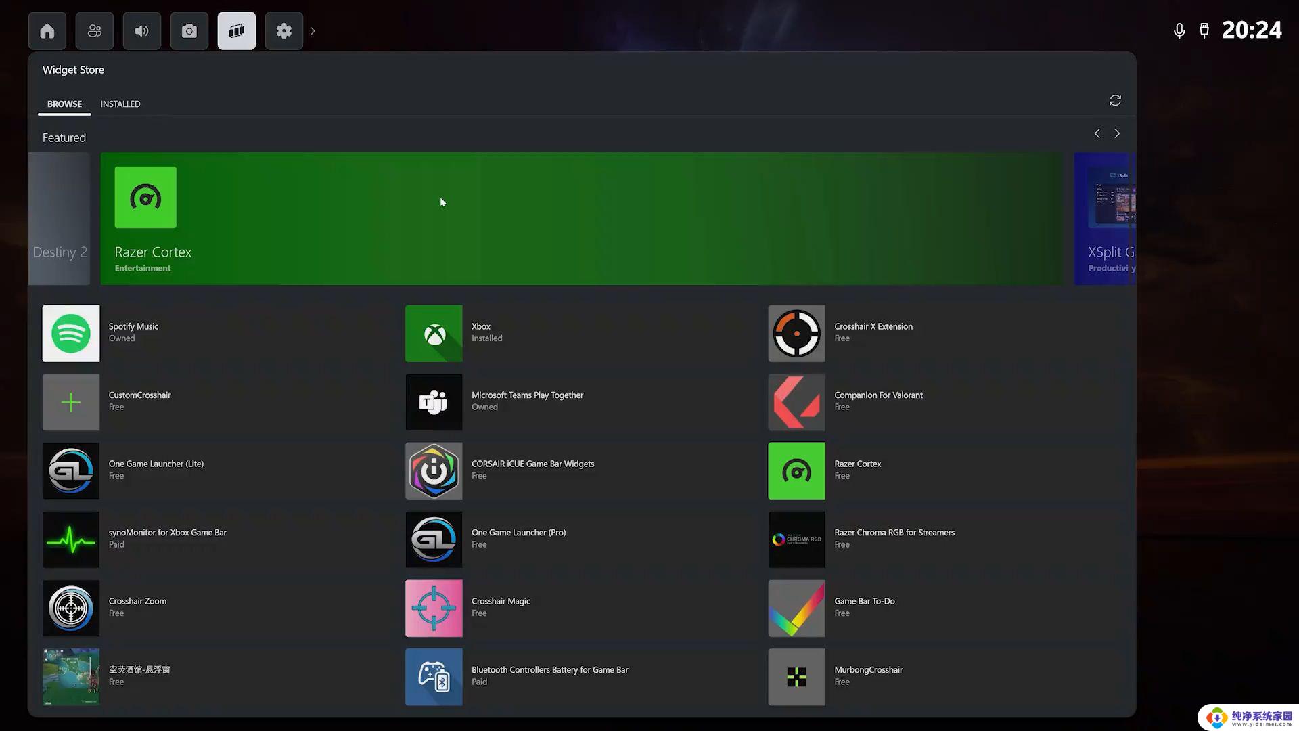Open the featured Razer Cortex banner icon
The width and height of the screenshot is (1299, 731).
coord(145,197)
